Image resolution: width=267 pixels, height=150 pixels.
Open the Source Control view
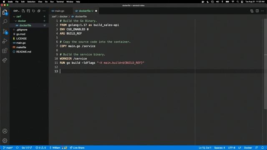5,32
